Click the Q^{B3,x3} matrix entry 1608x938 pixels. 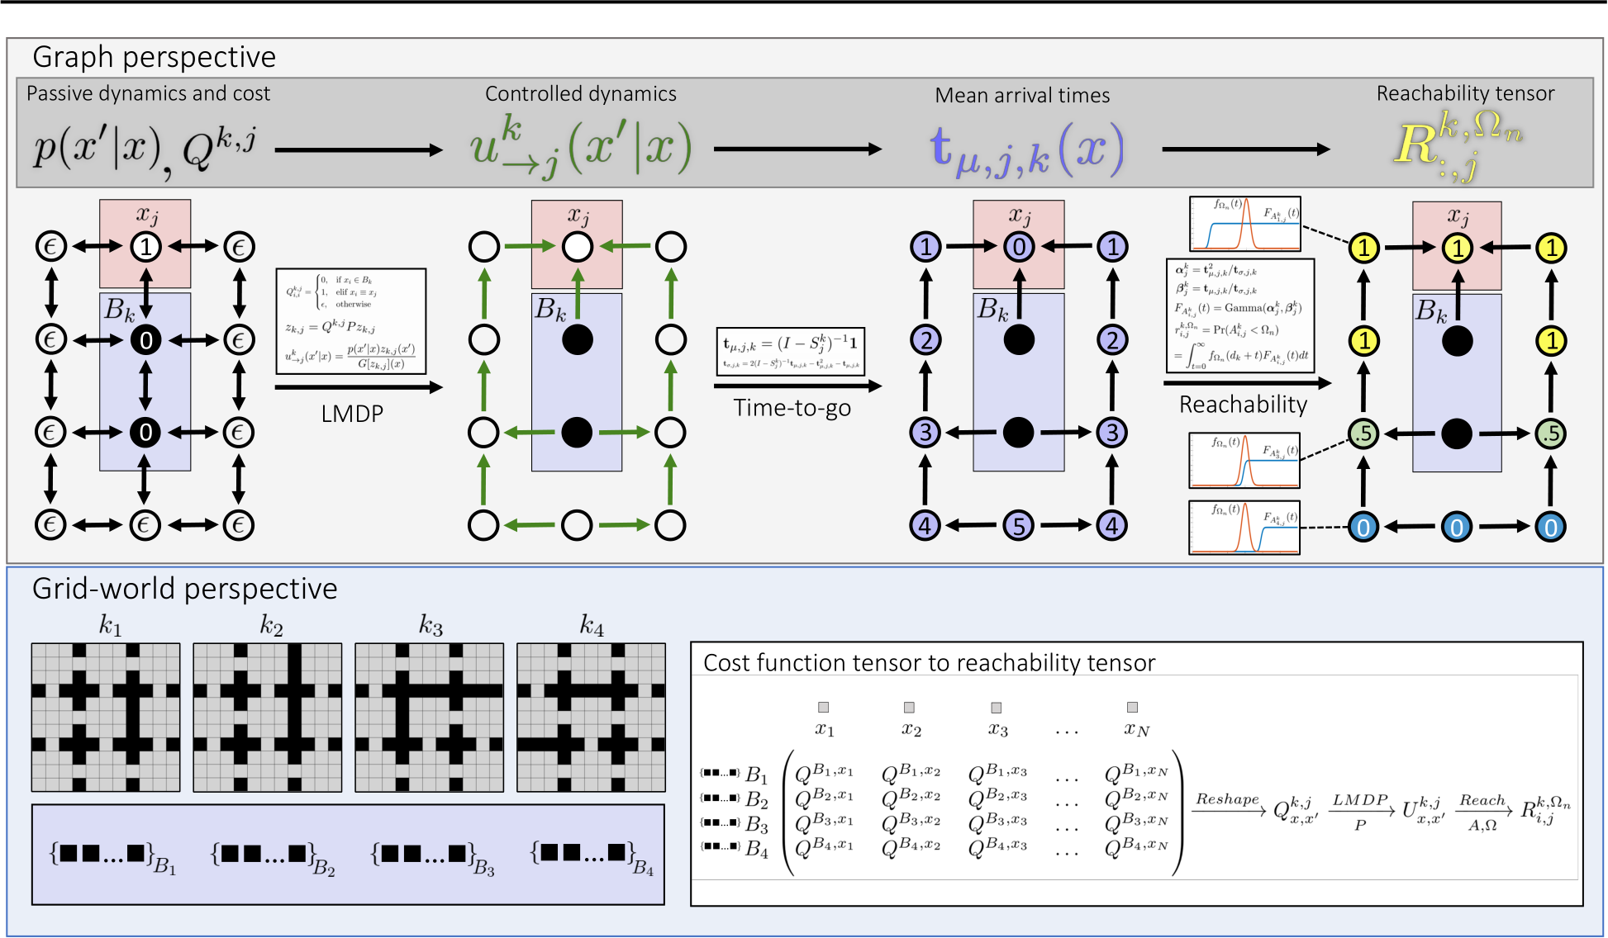(x=997, y=822)
